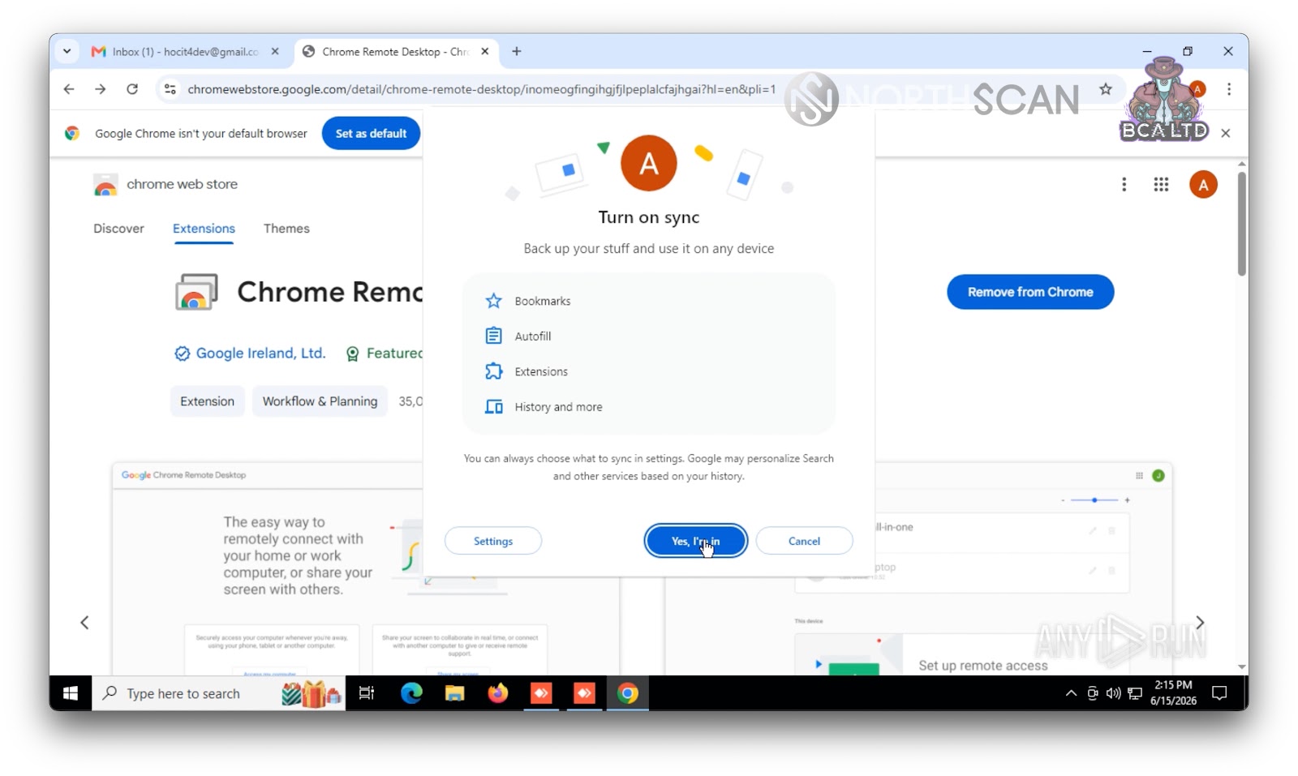Close the Gmail Inbox tab

point(275,51)
